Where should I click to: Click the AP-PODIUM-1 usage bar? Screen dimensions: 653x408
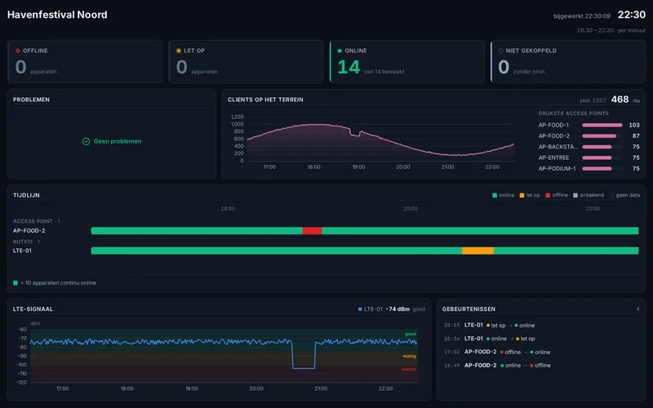pyautogui.click(x=597, y=169)
